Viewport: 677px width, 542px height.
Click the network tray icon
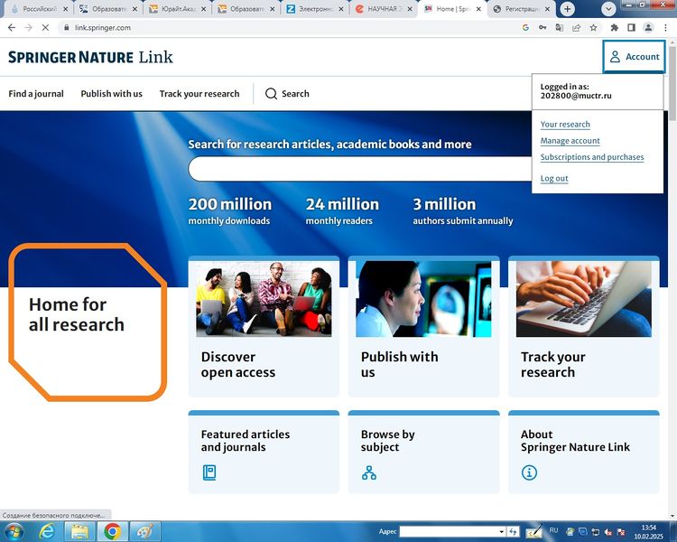[x=596, y=532]
